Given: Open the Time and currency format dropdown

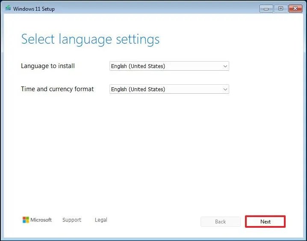Looking at the screenshot, I should click(x=169, y=89).
